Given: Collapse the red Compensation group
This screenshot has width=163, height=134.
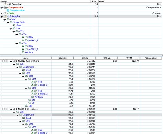Looking at the screenshot, I should point(2,8).
